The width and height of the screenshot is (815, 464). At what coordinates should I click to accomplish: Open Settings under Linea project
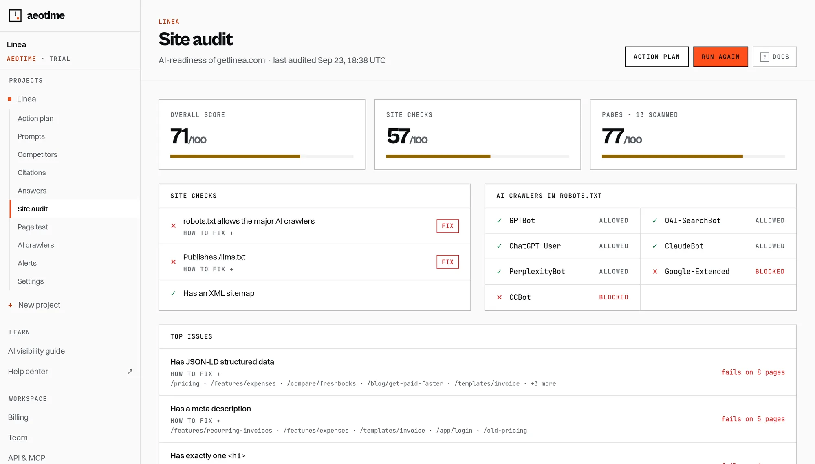pyautogui.click(x=31, y=281)
